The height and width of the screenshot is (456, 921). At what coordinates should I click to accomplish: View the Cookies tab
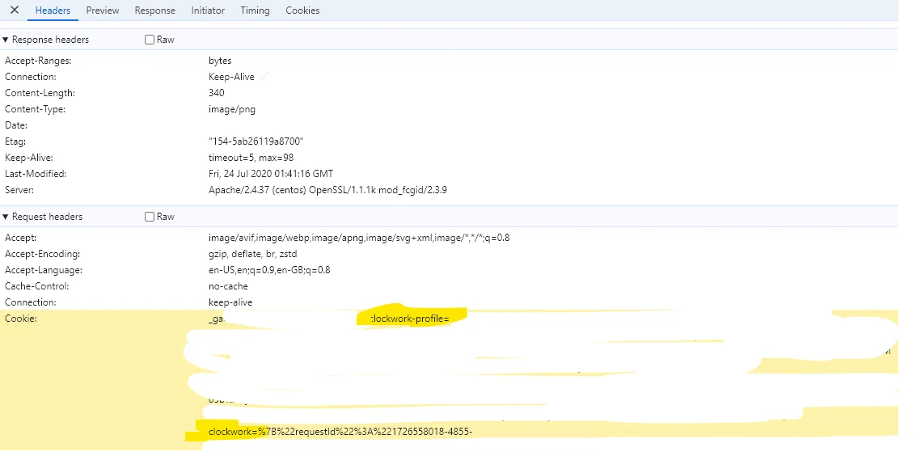click(302, 11)
